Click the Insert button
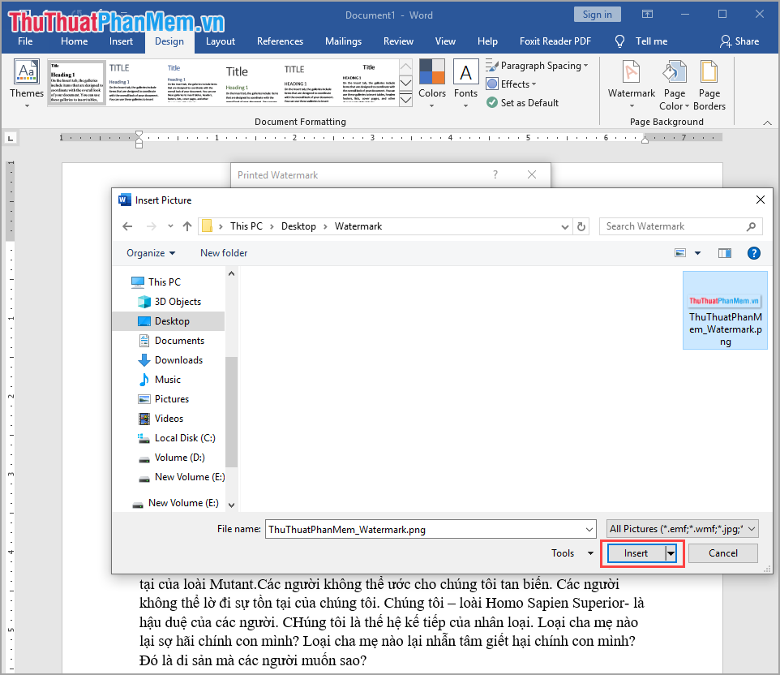 coord(637,552)
